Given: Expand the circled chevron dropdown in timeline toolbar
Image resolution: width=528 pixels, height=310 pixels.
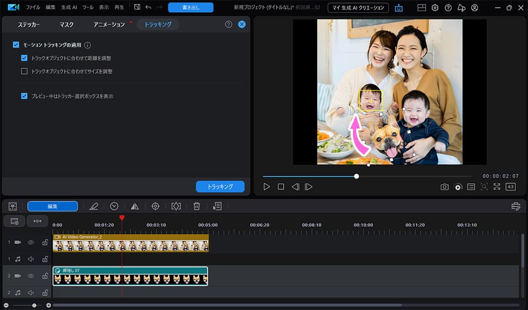Looking at the screenshot, I should (x=114, y=206).
